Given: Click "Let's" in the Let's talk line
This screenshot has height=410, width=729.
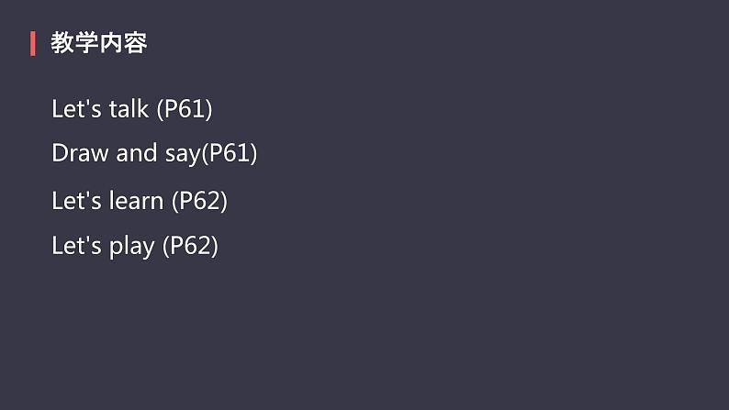Looking at the screenshot, I should [x=77, y=109].
